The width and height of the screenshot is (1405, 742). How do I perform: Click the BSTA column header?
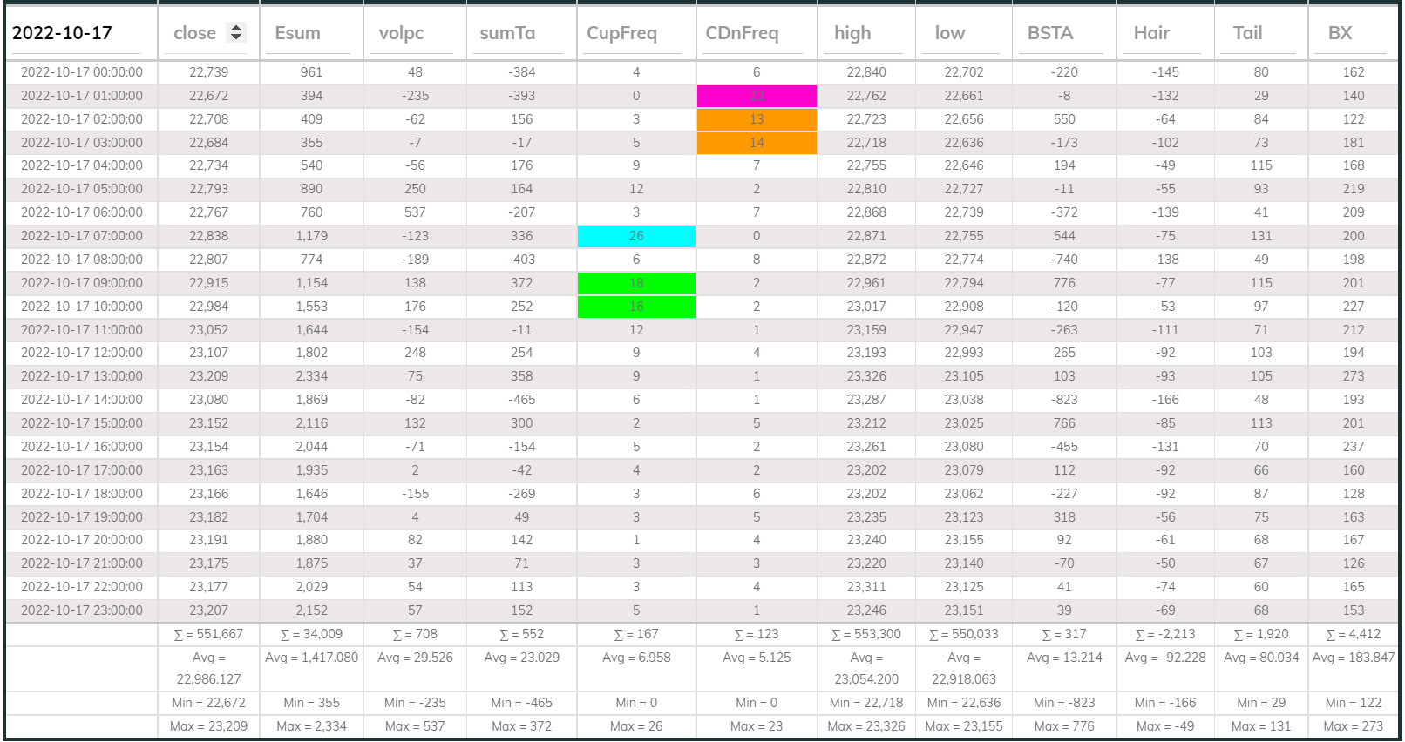pyautogui.click(x=1050, y=33)
